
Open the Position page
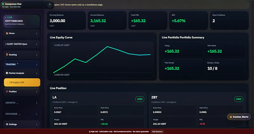[21, 91]
